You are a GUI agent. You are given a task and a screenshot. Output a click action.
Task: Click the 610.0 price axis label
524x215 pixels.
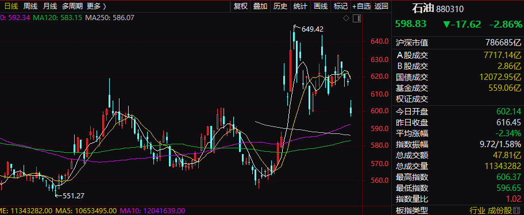coord(380,94)
